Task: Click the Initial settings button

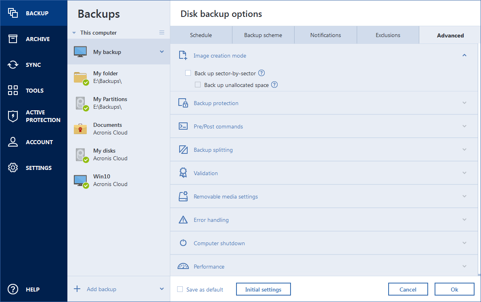Action: (263, 289)
